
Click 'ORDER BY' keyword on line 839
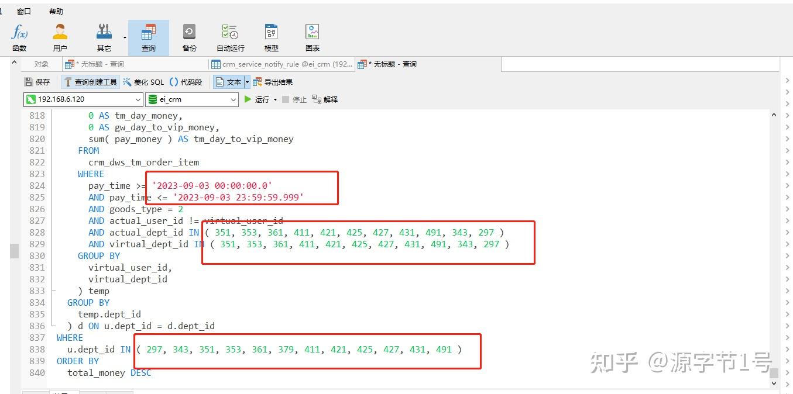pyautogui.click(x=78, y=361)
